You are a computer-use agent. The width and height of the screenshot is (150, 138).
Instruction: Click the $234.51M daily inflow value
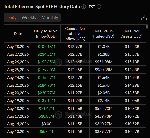click(x=46, y=54)
